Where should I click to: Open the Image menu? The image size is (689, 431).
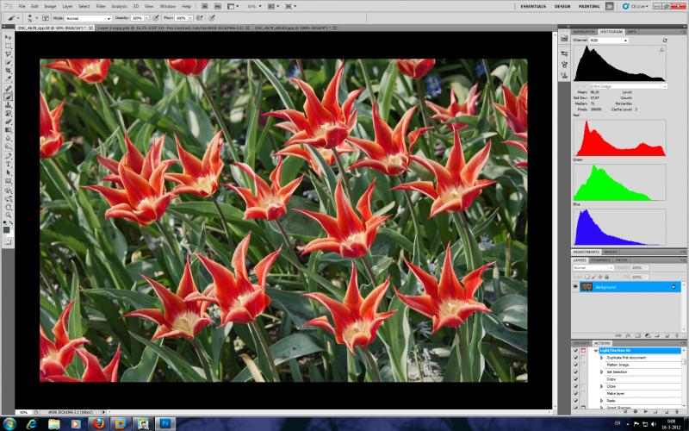click(50, 6)
